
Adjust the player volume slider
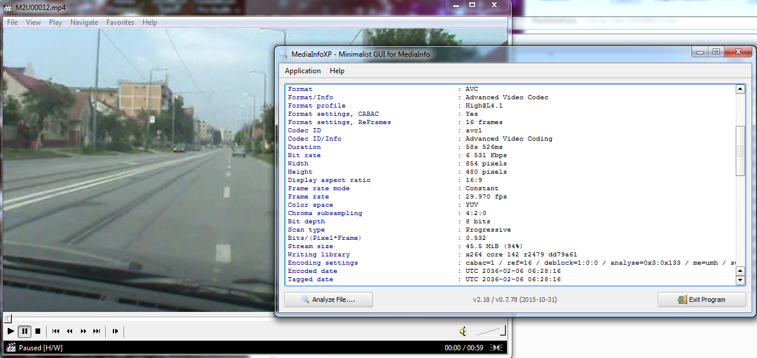(x=491, y=331)
